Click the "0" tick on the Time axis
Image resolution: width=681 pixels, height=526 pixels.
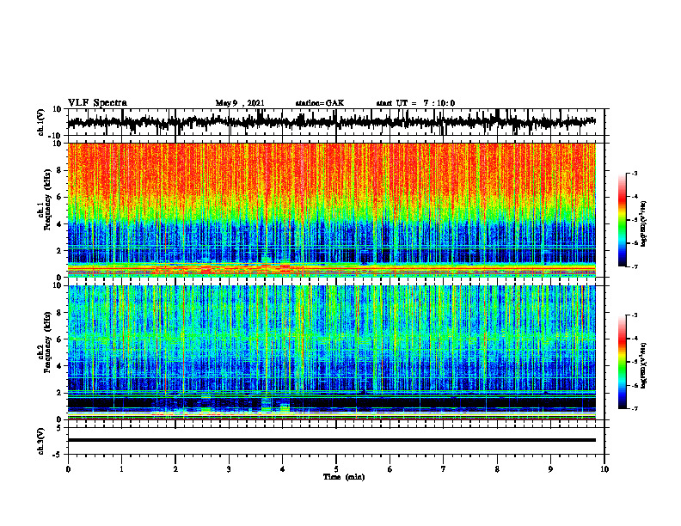(68, 469)
